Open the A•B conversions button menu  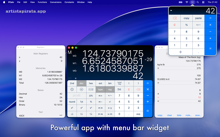91,89
